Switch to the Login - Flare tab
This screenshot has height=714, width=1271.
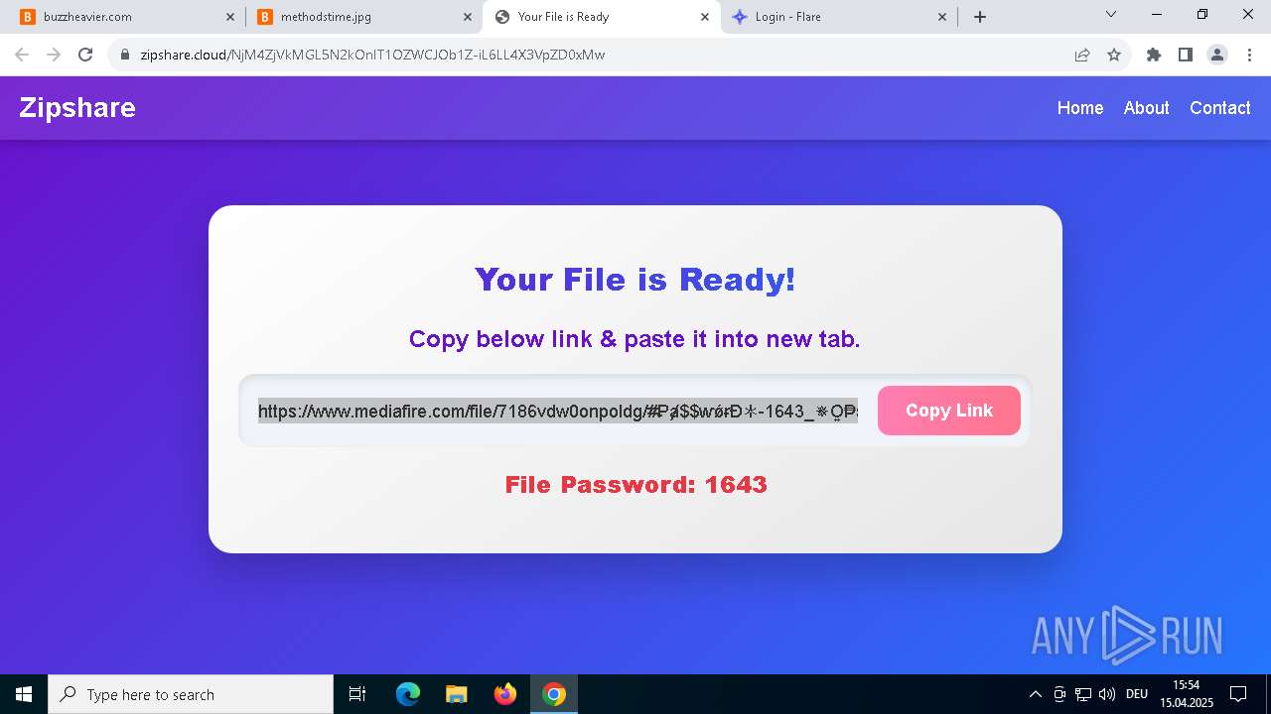point(839,17)
